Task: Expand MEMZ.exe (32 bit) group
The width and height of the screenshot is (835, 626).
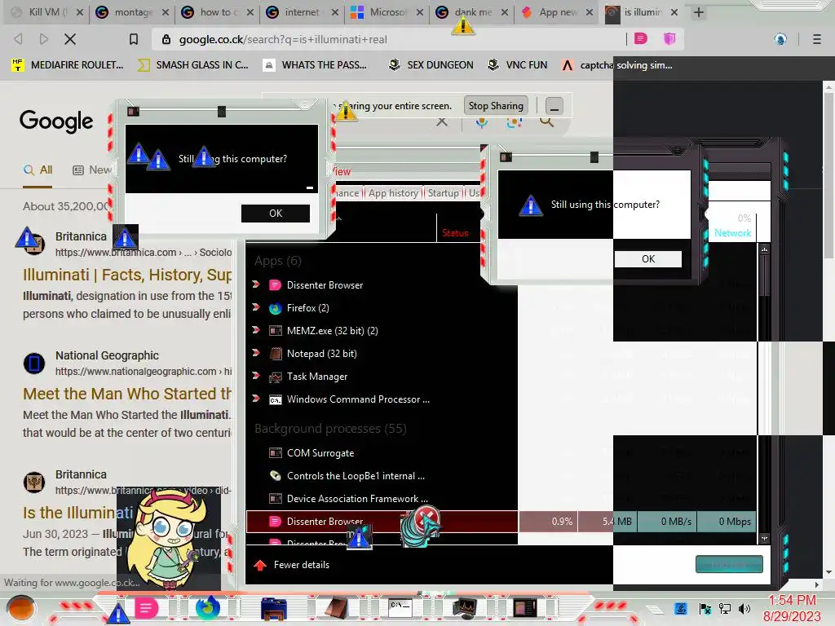Action: (x=256, y=330)
